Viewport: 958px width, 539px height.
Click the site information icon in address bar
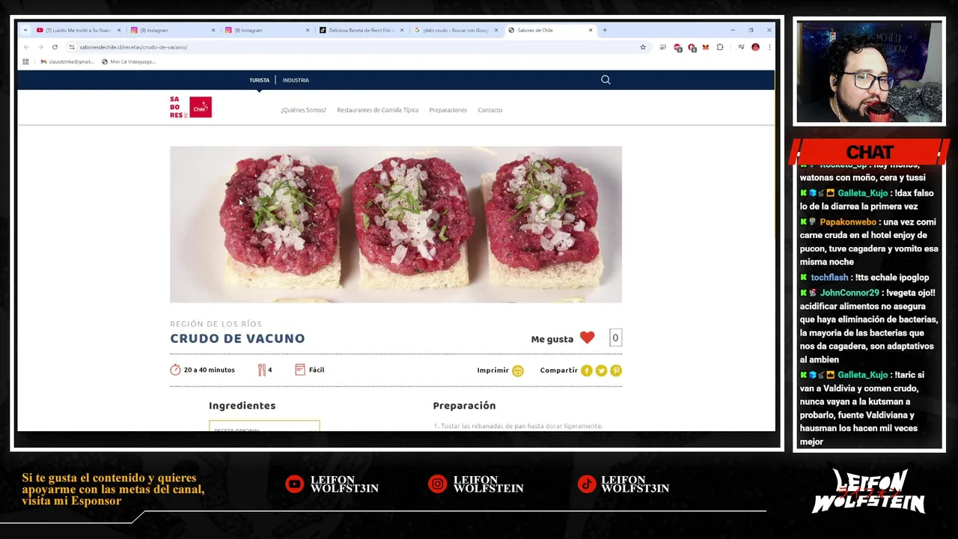pyautogui.click(x=72, y=47)
